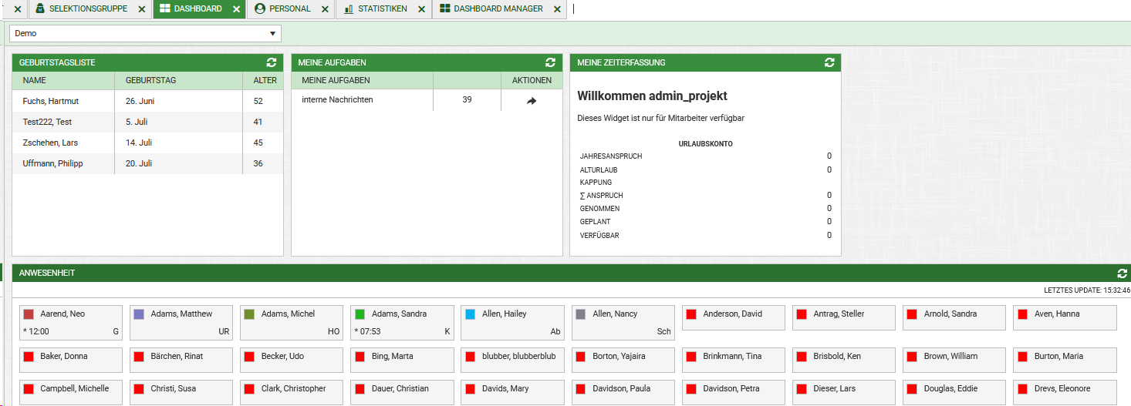Click the gray status square of Allen, Nancy
The height and width of the screenshot is (406, 1131).
coord(581,314)
